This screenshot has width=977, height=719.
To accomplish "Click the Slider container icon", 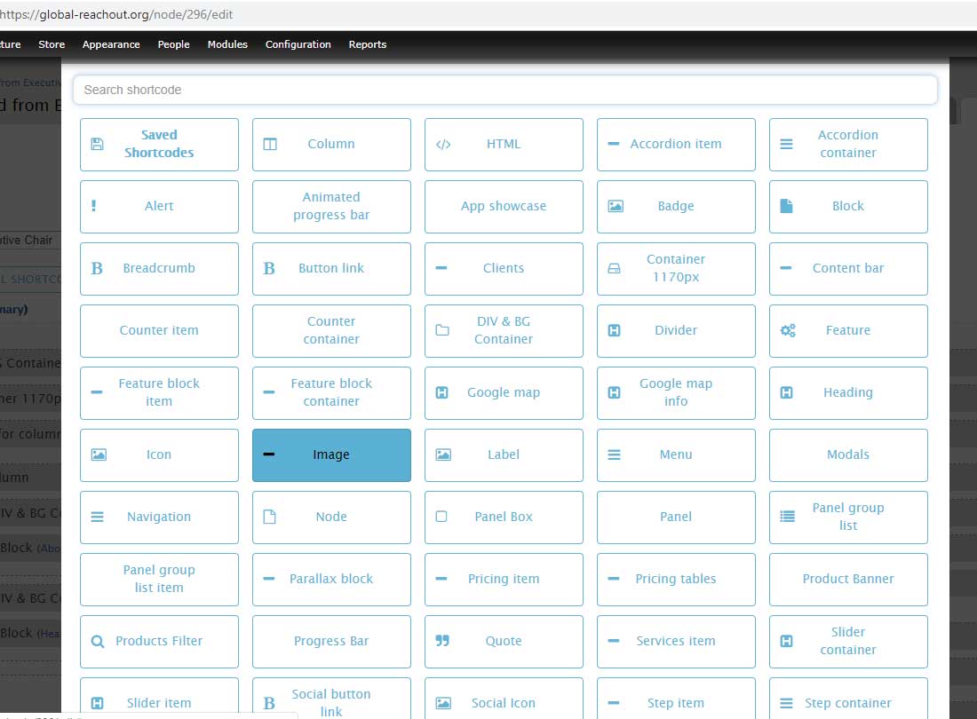I will coord(786,641).
